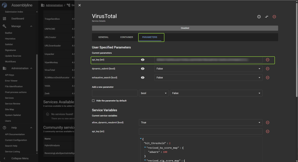Click the red delete service icon near title

point(274,17)
